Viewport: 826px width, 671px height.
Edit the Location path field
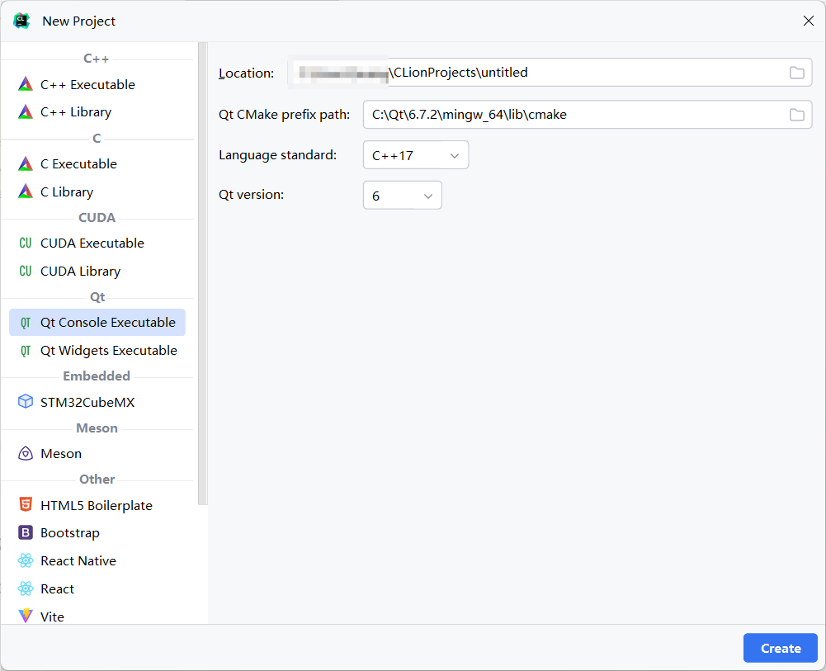(x=578, y=73)
